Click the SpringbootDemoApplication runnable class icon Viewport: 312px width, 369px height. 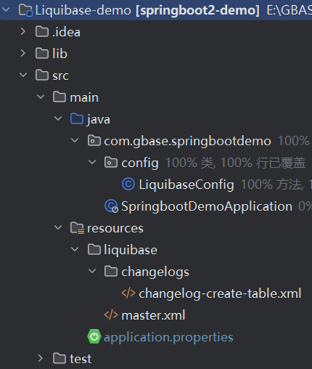(111, 206)
